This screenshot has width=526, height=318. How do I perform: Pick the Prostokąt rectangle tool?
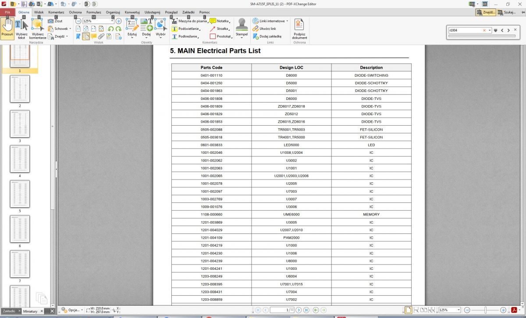(x=221, y=36)
